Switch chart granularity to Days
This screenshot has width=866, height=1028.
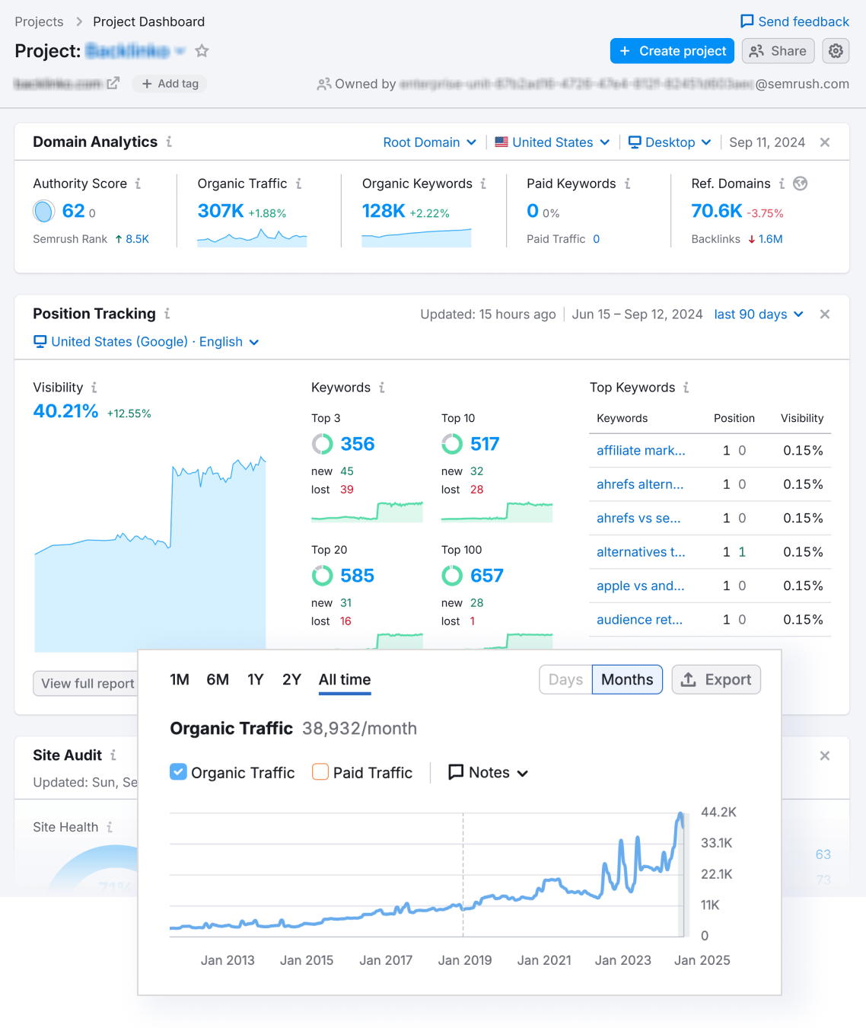pyautogui.click(x=565, y=679)
